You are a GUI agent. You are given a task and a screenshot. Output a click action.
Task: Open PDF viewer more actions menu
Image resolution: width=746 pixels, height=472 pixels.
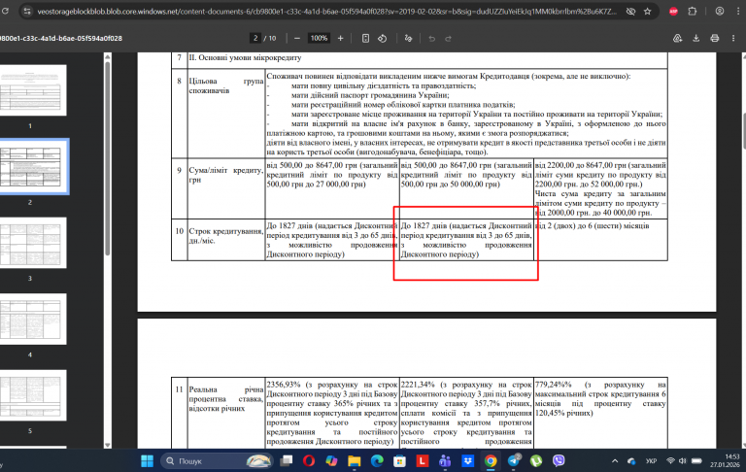point(733,38)
